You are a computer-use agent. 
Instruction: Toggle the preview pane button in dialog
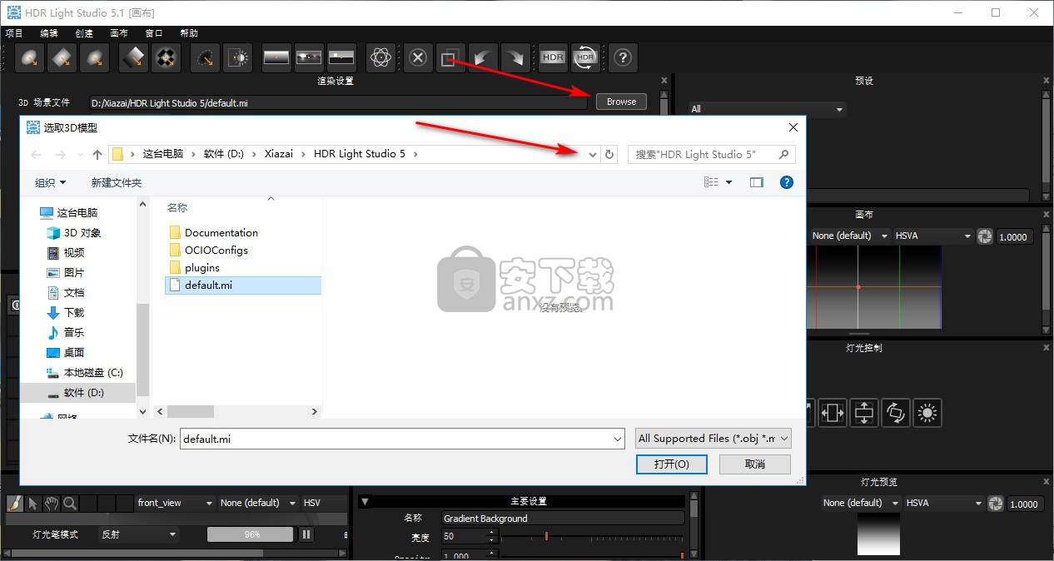[756, 182]
